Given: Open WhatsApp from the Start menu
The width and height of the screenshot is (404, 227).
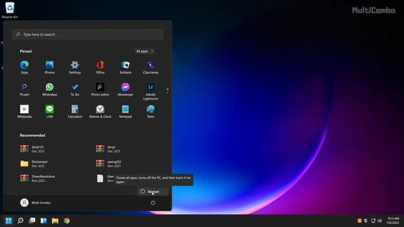Looking at the screenshot, I should 50,90.
